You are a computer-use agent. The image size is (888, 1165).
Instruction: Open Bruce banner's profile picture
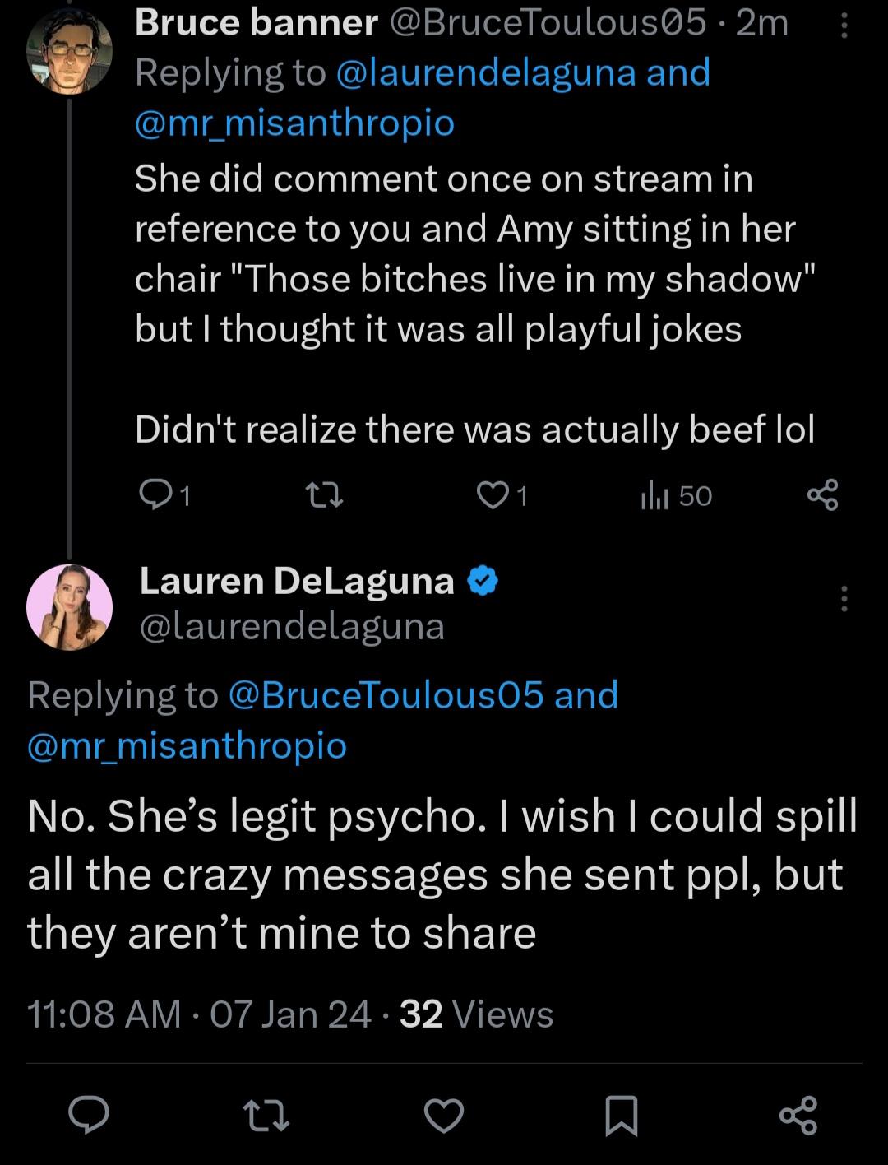point(69,53)
